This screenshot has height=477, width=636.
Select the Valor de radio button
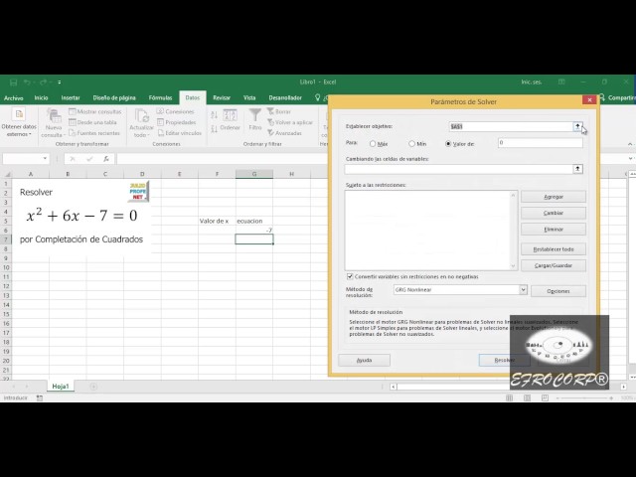click(448, 143)
